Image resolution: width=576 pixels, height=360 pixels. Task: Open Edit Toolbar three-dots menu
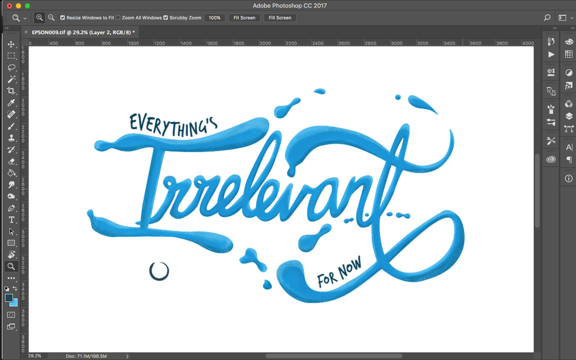tap(11, 278)
